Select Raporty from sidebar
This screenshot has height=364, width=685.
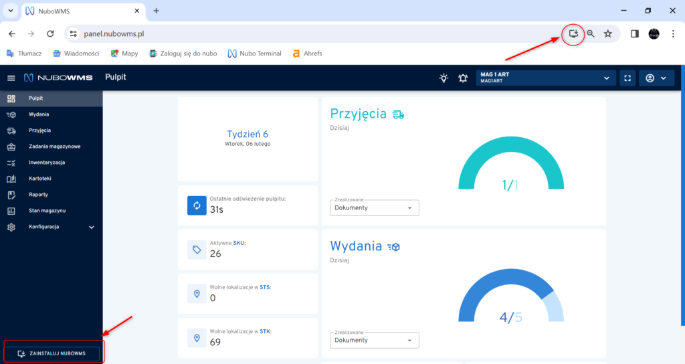point(39,195)
